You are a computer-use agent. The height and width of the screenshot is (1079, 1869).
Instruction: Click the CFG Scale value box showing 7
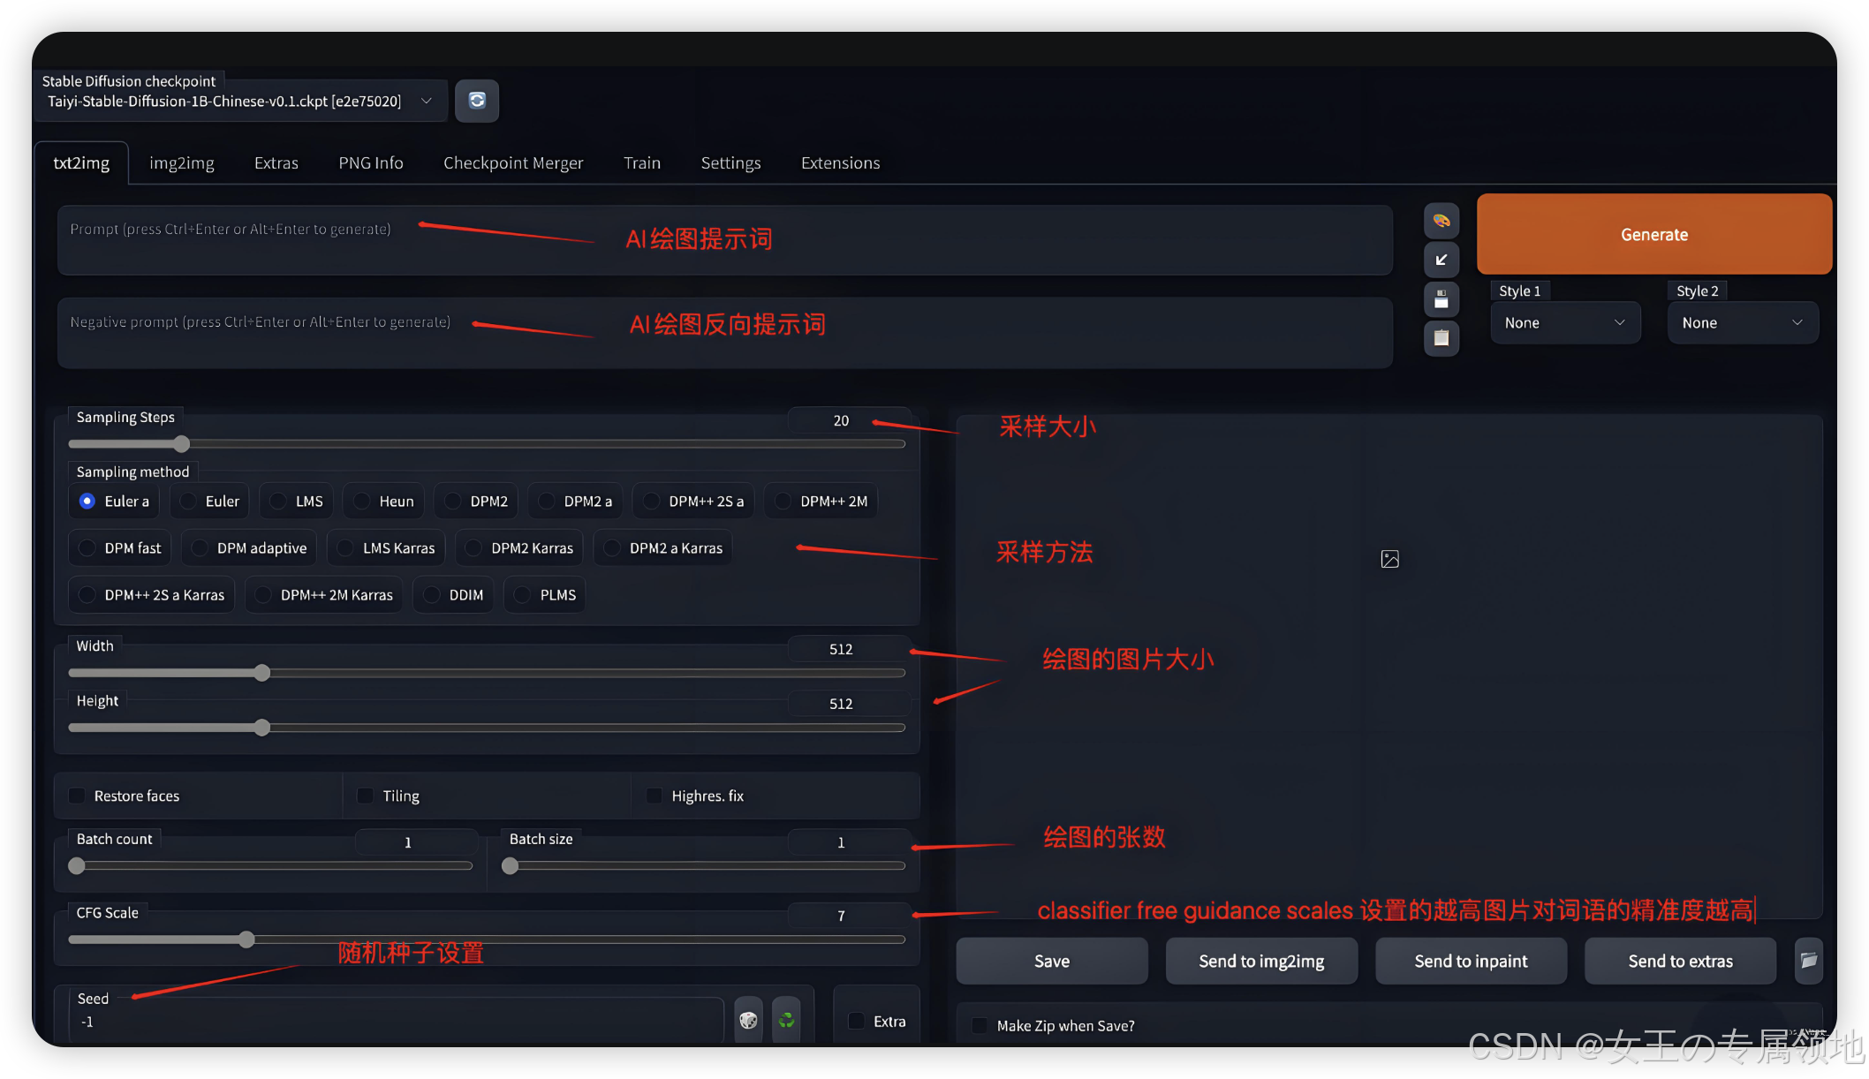click(x=849, y=916)
